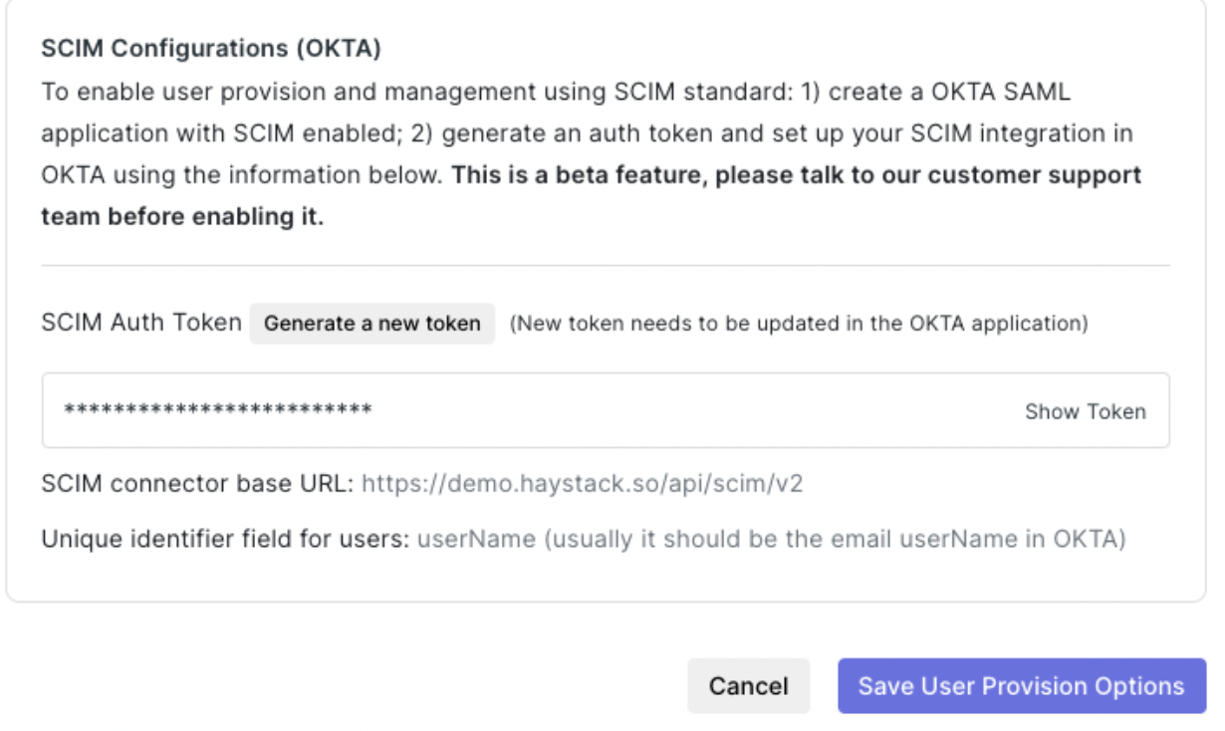Click the Generate a new token button
This screenshot has width=1225, height=731.
click(371, 324)
